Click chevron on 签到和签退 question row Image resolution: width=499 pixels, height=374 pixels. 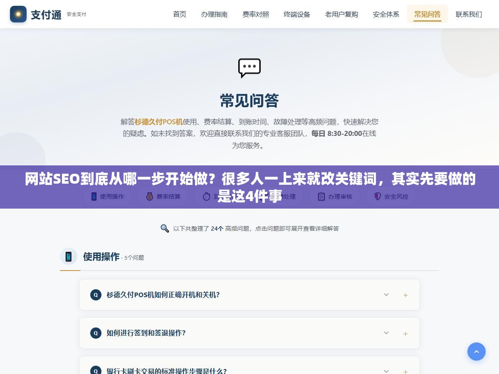(x=386, y=333)
